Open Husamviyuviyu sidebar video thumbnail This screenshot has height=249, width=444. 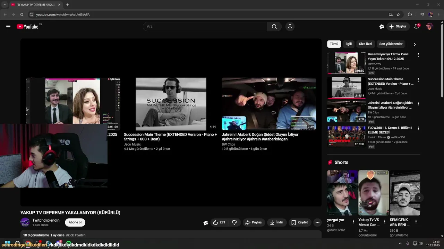coord(347,63)
